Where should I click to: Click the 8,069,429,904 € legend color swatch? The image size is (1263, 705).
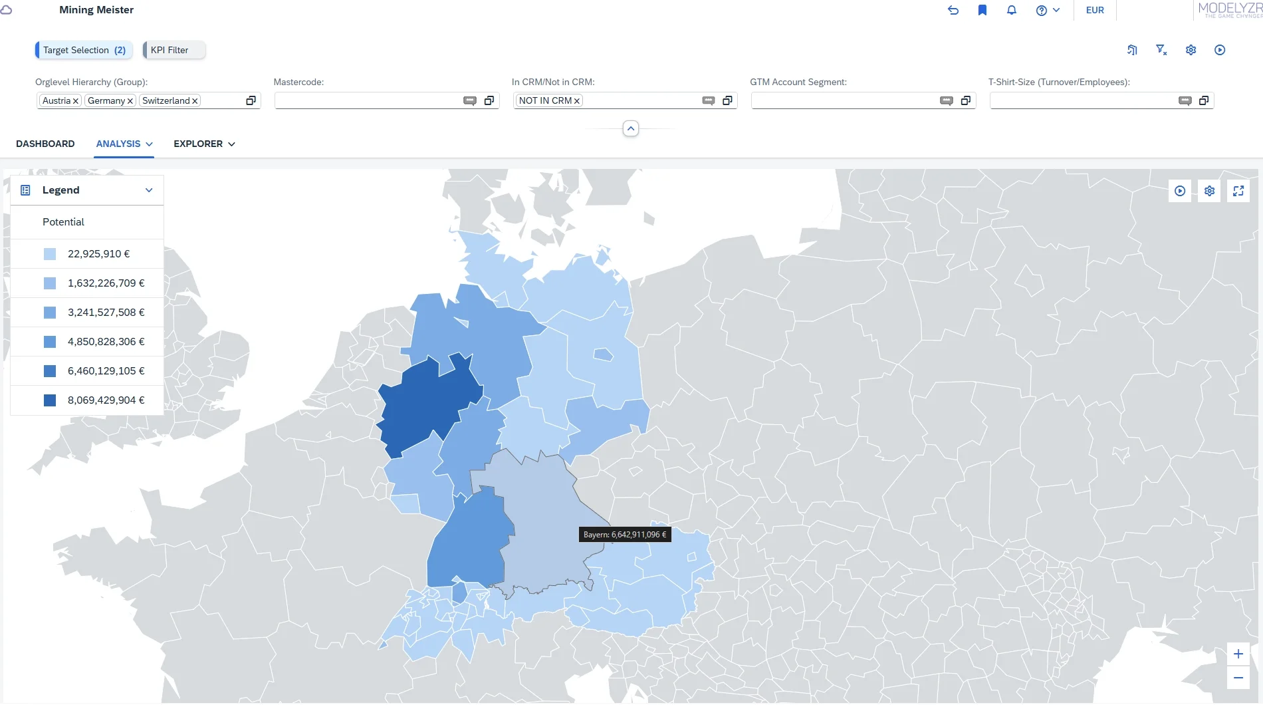(50, 400)
